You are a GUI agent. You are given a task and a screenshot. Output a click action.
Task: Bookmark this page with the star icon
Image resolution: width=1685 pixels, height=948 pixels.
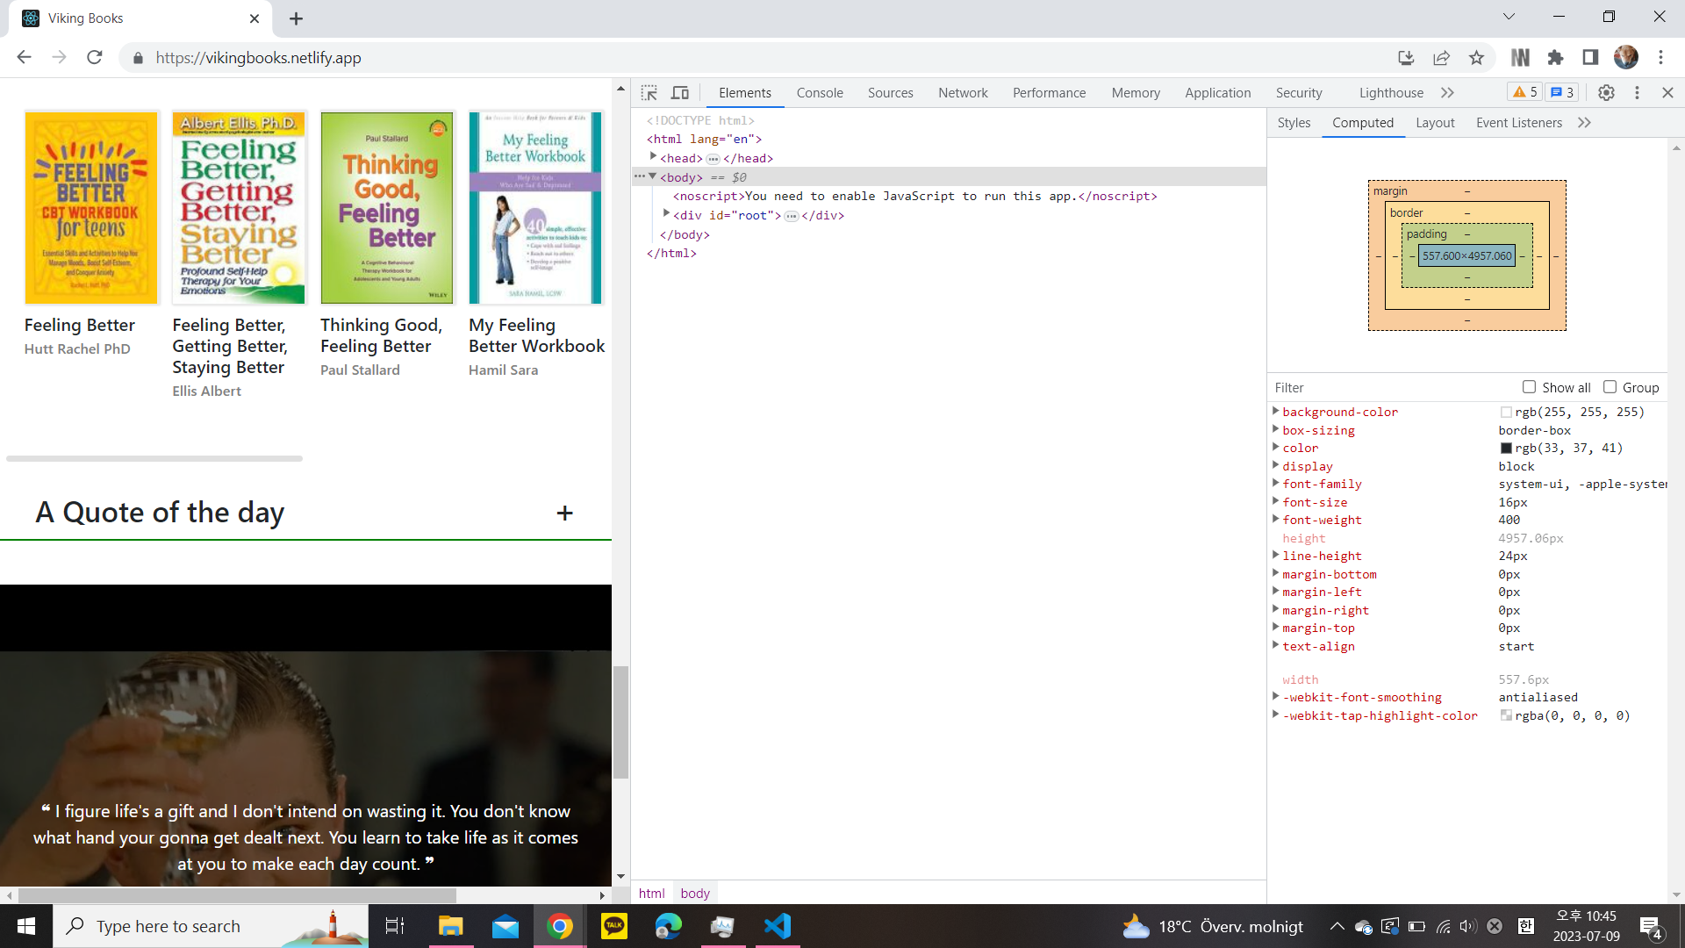pos(1476,58)
